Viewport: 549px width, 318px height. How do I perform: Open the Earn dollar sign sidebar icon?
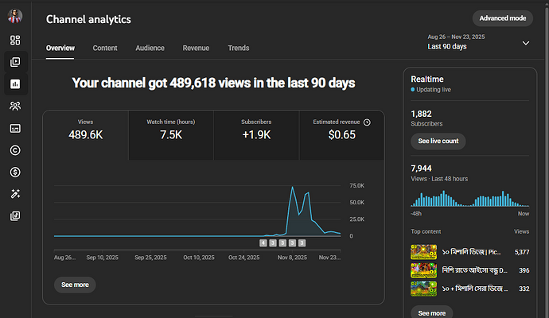coord(15,172)
